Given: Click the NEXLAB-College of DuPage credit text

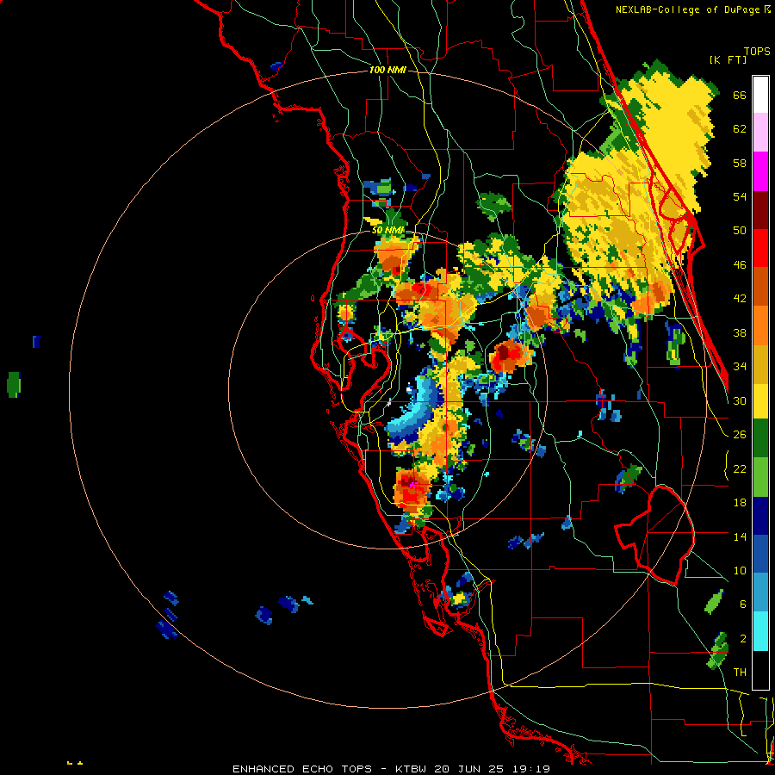Looking at the screenshot, I should (x=692, y=9).
